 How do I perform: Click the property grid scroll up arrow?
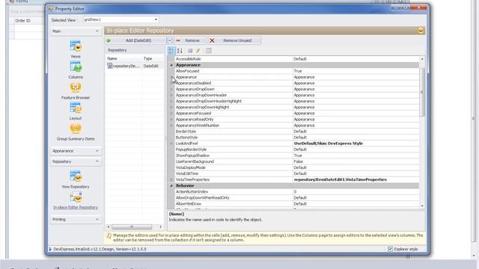click(422, 58)
